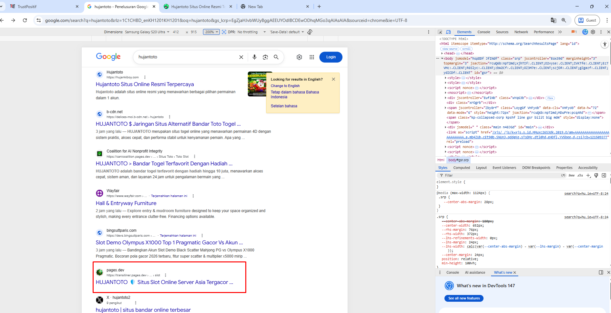Screen dimensions: 611x313
Task: Close the What's new drawer tab
Action: 514,273
